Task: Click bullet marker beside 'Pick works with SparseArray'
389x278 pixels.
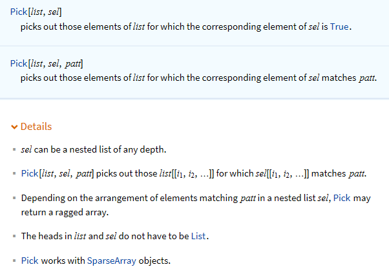Action: coord(14,261)
